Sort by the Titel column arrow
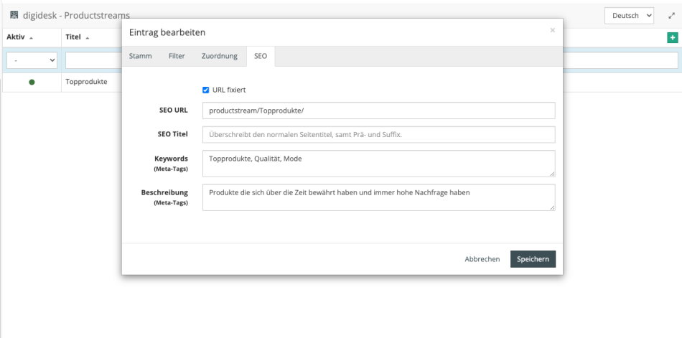The height and width of the screenshot is (338, 682). pos(87,38)
